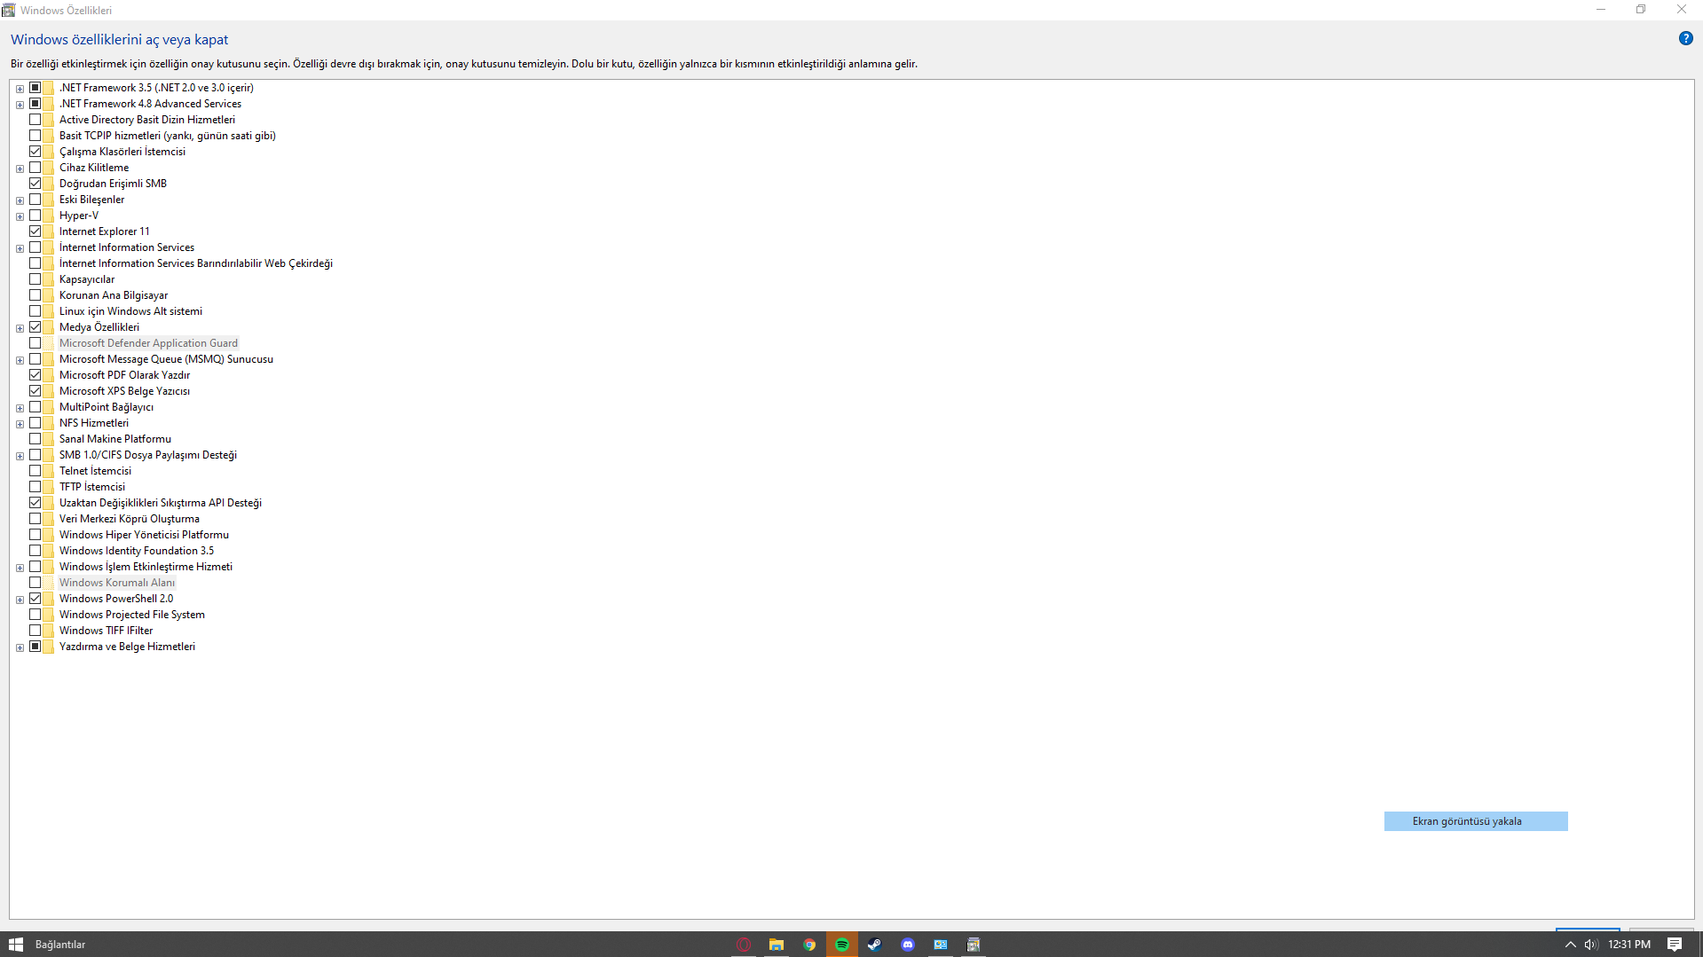This screenshot has width=1703, height=957.
Task: Expand the Cihaz Kilitleme node
Action: click(20, 169)
